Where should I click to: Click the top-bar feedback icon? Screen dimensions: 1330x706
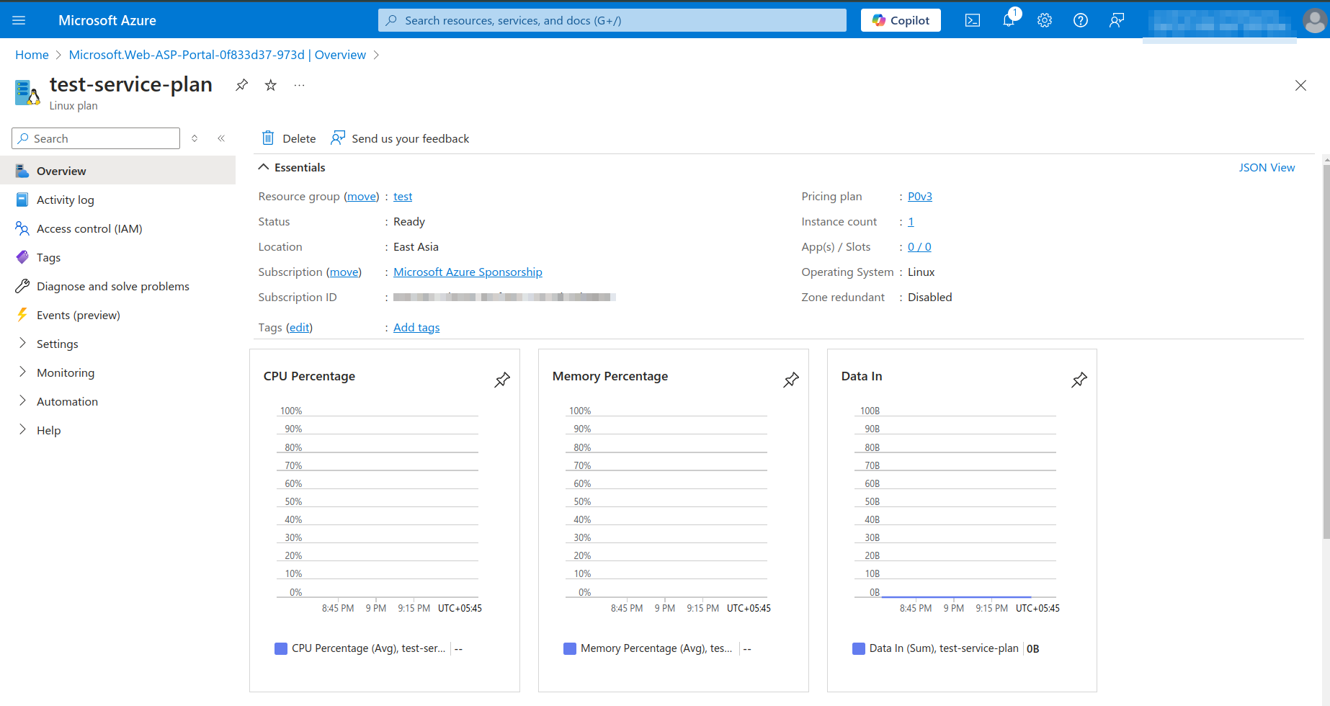click(1117, 20)
